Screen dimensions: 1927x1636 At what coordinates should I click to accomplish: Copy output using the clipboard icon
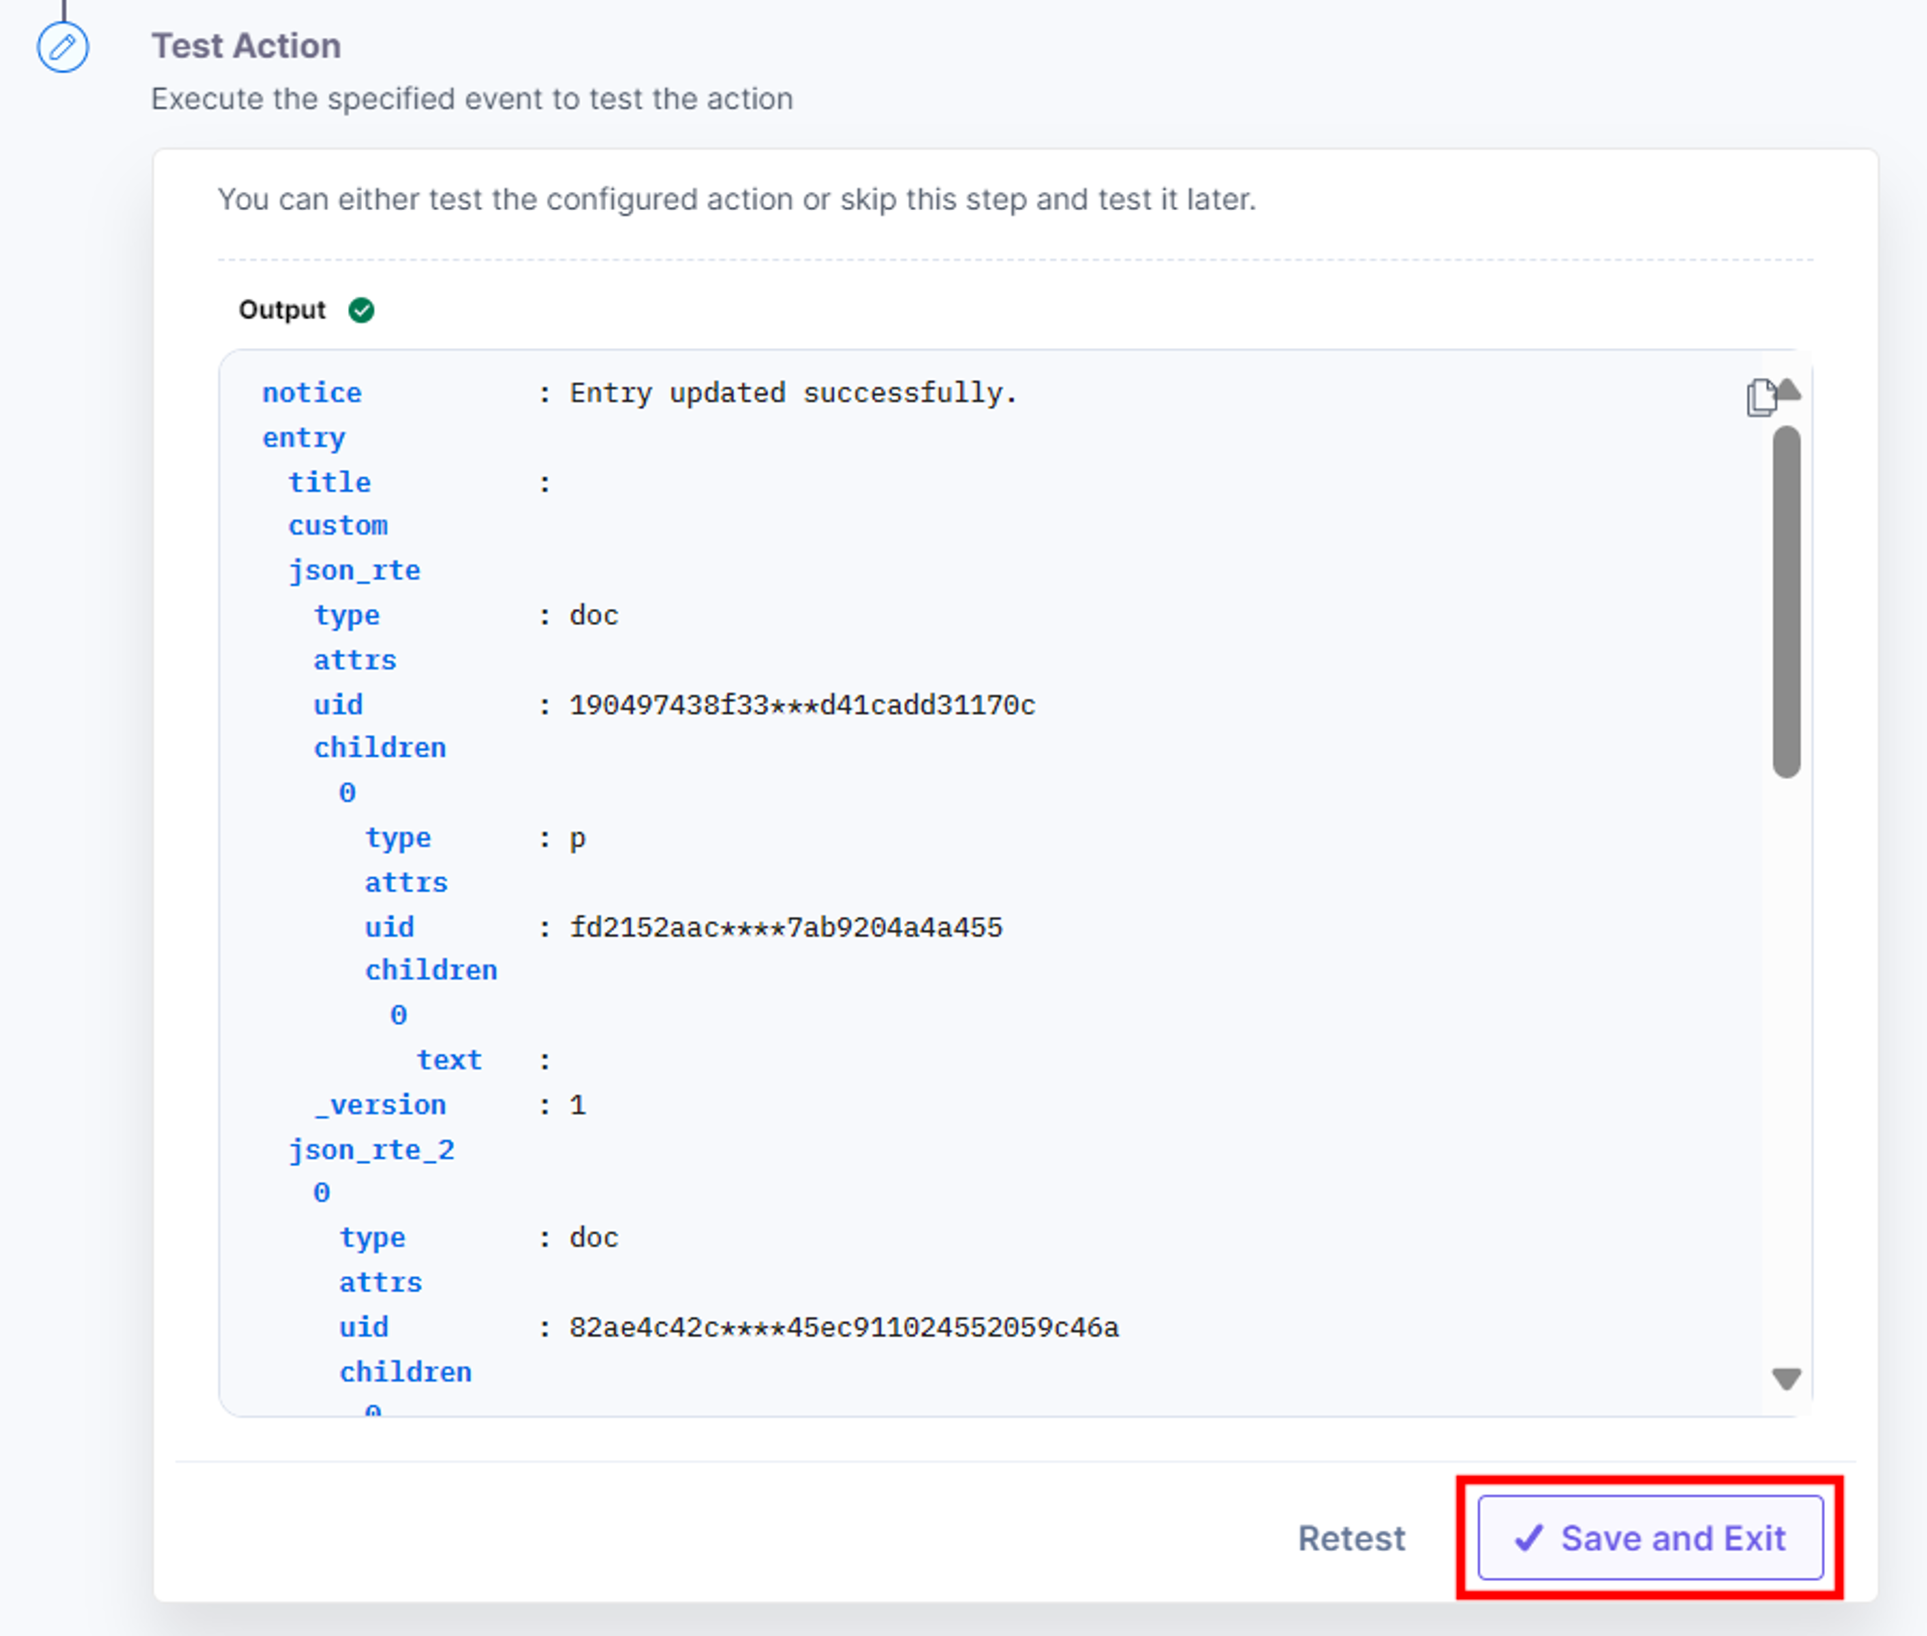pos(1760,398)
